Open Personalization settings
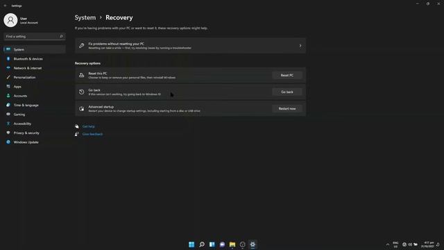 pos(34,77)
